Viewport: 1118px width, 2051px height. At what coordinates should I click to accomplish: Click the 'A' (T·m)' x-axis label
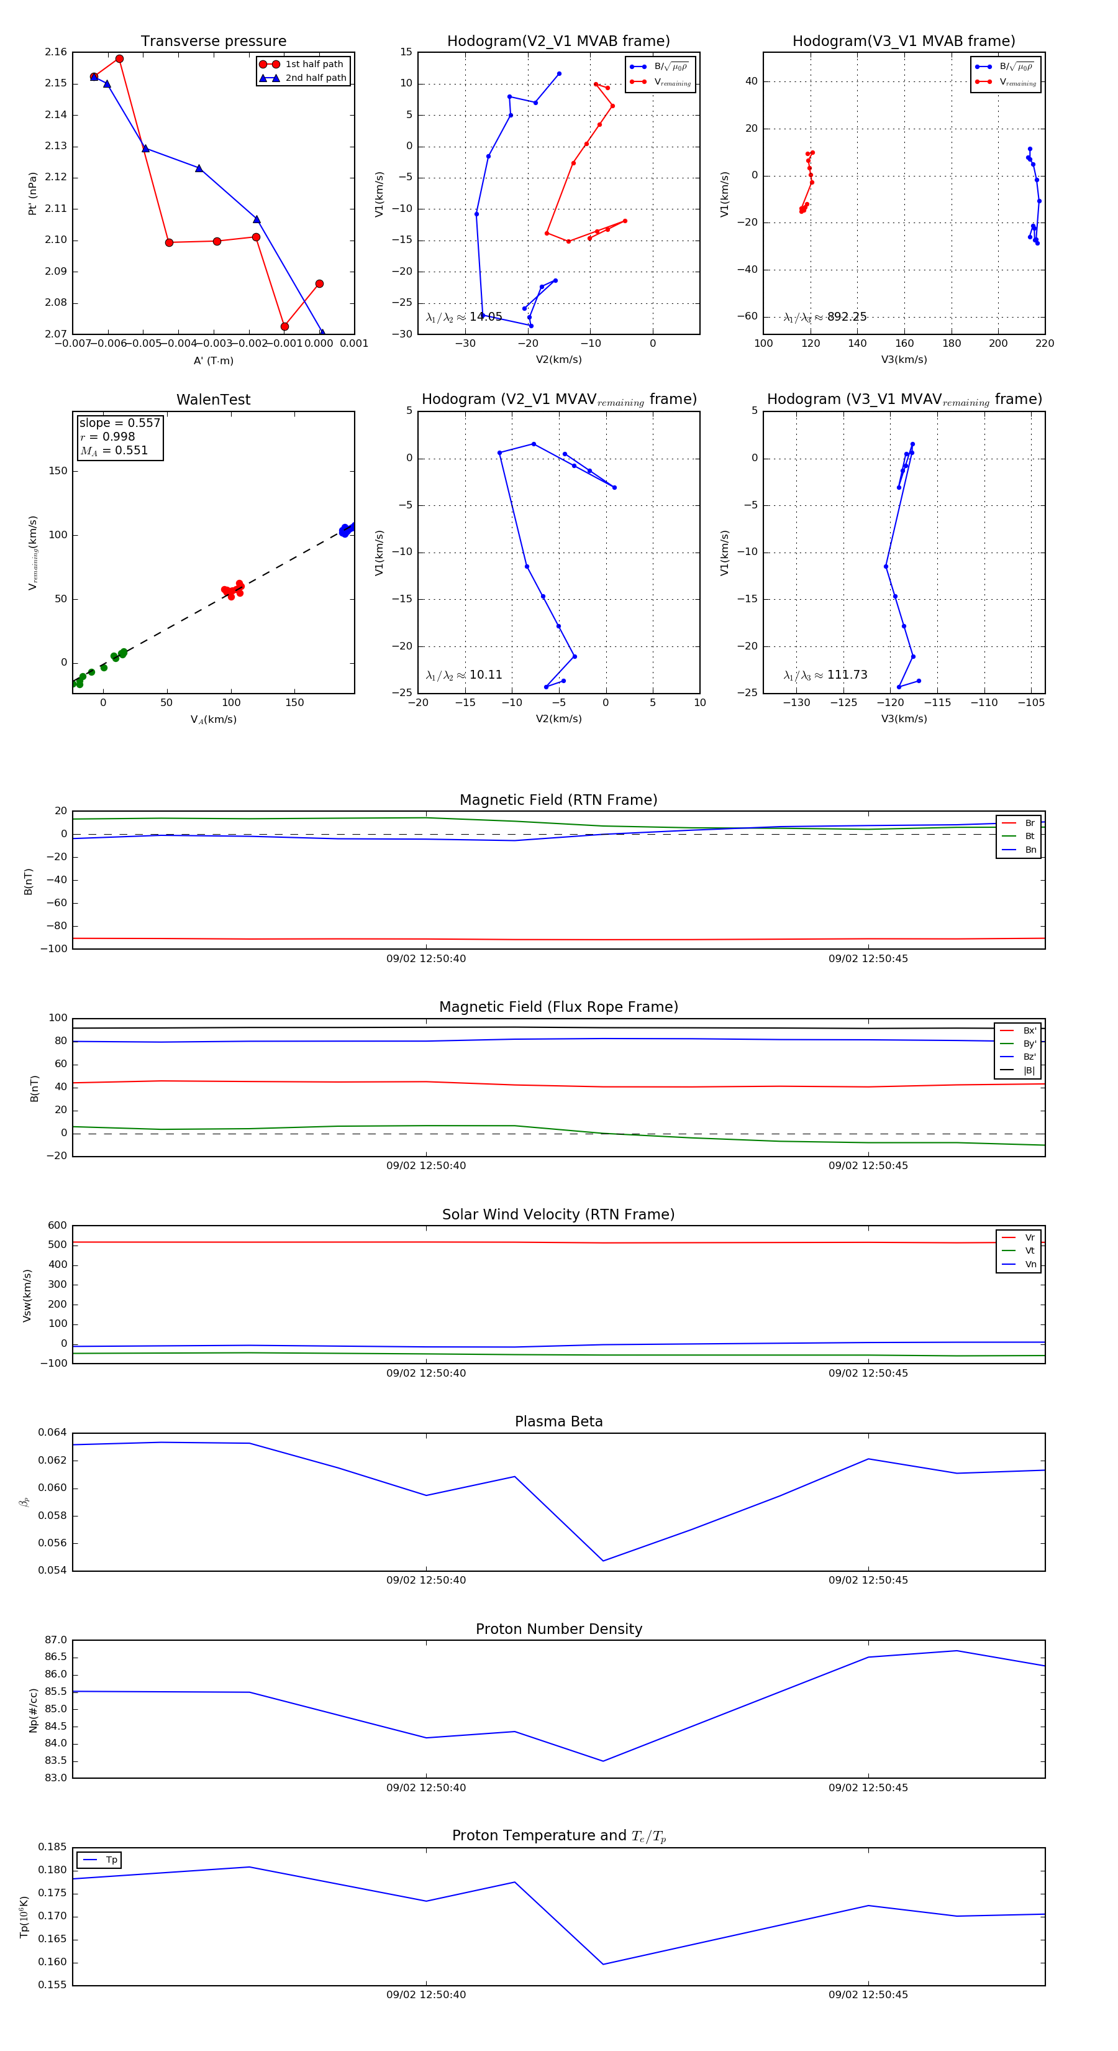tap(213, 360)
